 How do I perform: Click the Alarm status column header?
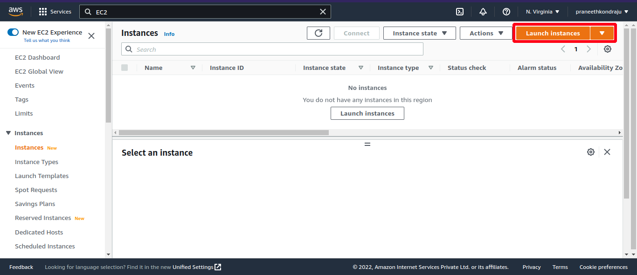[x=537, y=68]
